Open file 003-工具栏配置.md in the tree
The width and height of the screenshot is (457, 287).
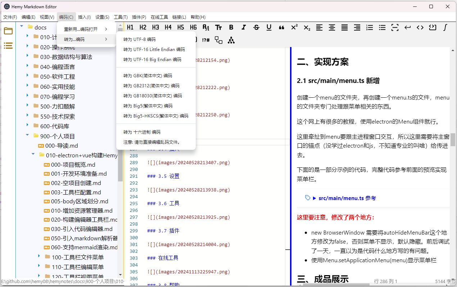(x=76, y=193)
